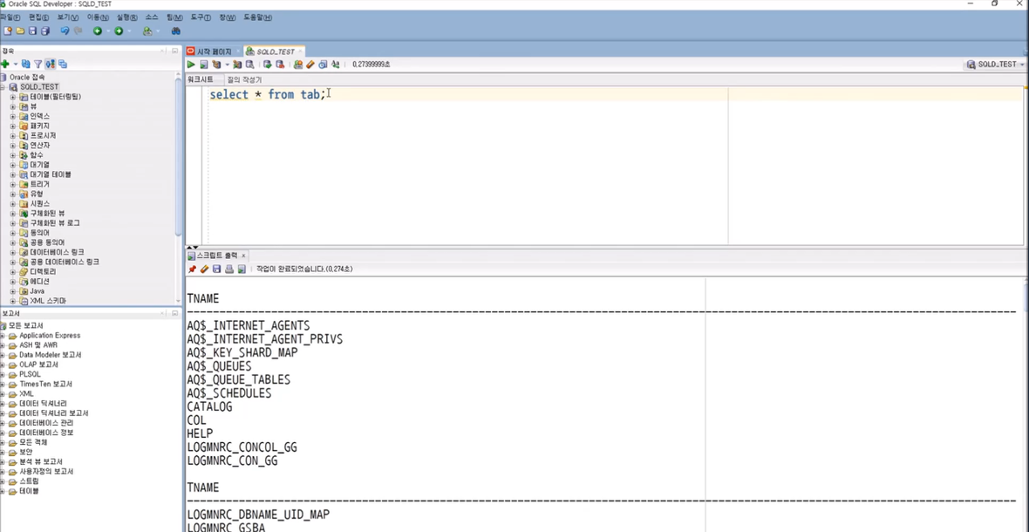Open the 보기 menu
Viewport: 1029px width, 532px height.
tap(68, 17)
